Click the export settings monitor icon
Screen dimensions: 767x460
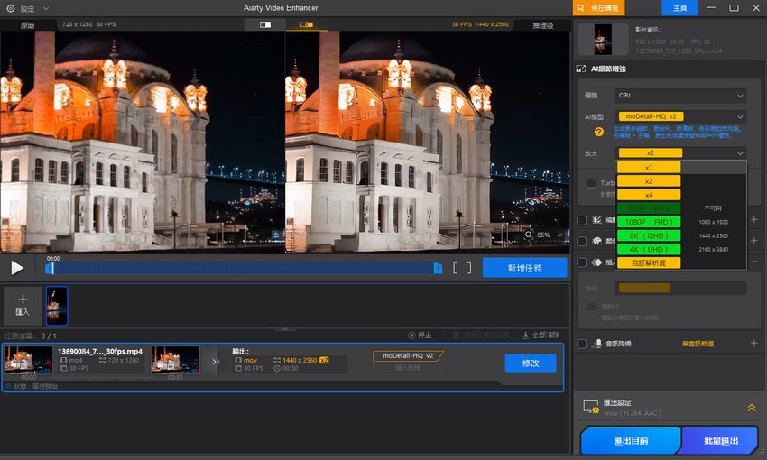coord(591,407)
